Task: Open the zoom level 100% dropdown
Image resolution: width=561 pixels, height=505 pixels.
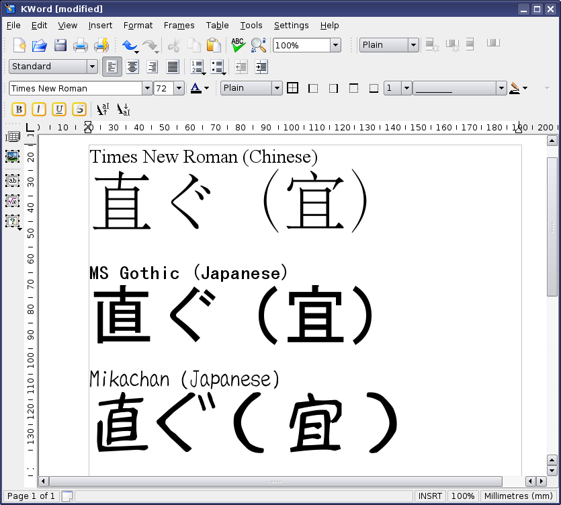Action: 335,46
